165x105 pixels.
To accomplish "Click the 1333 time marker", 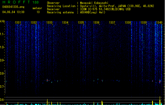I will [49, 23].
